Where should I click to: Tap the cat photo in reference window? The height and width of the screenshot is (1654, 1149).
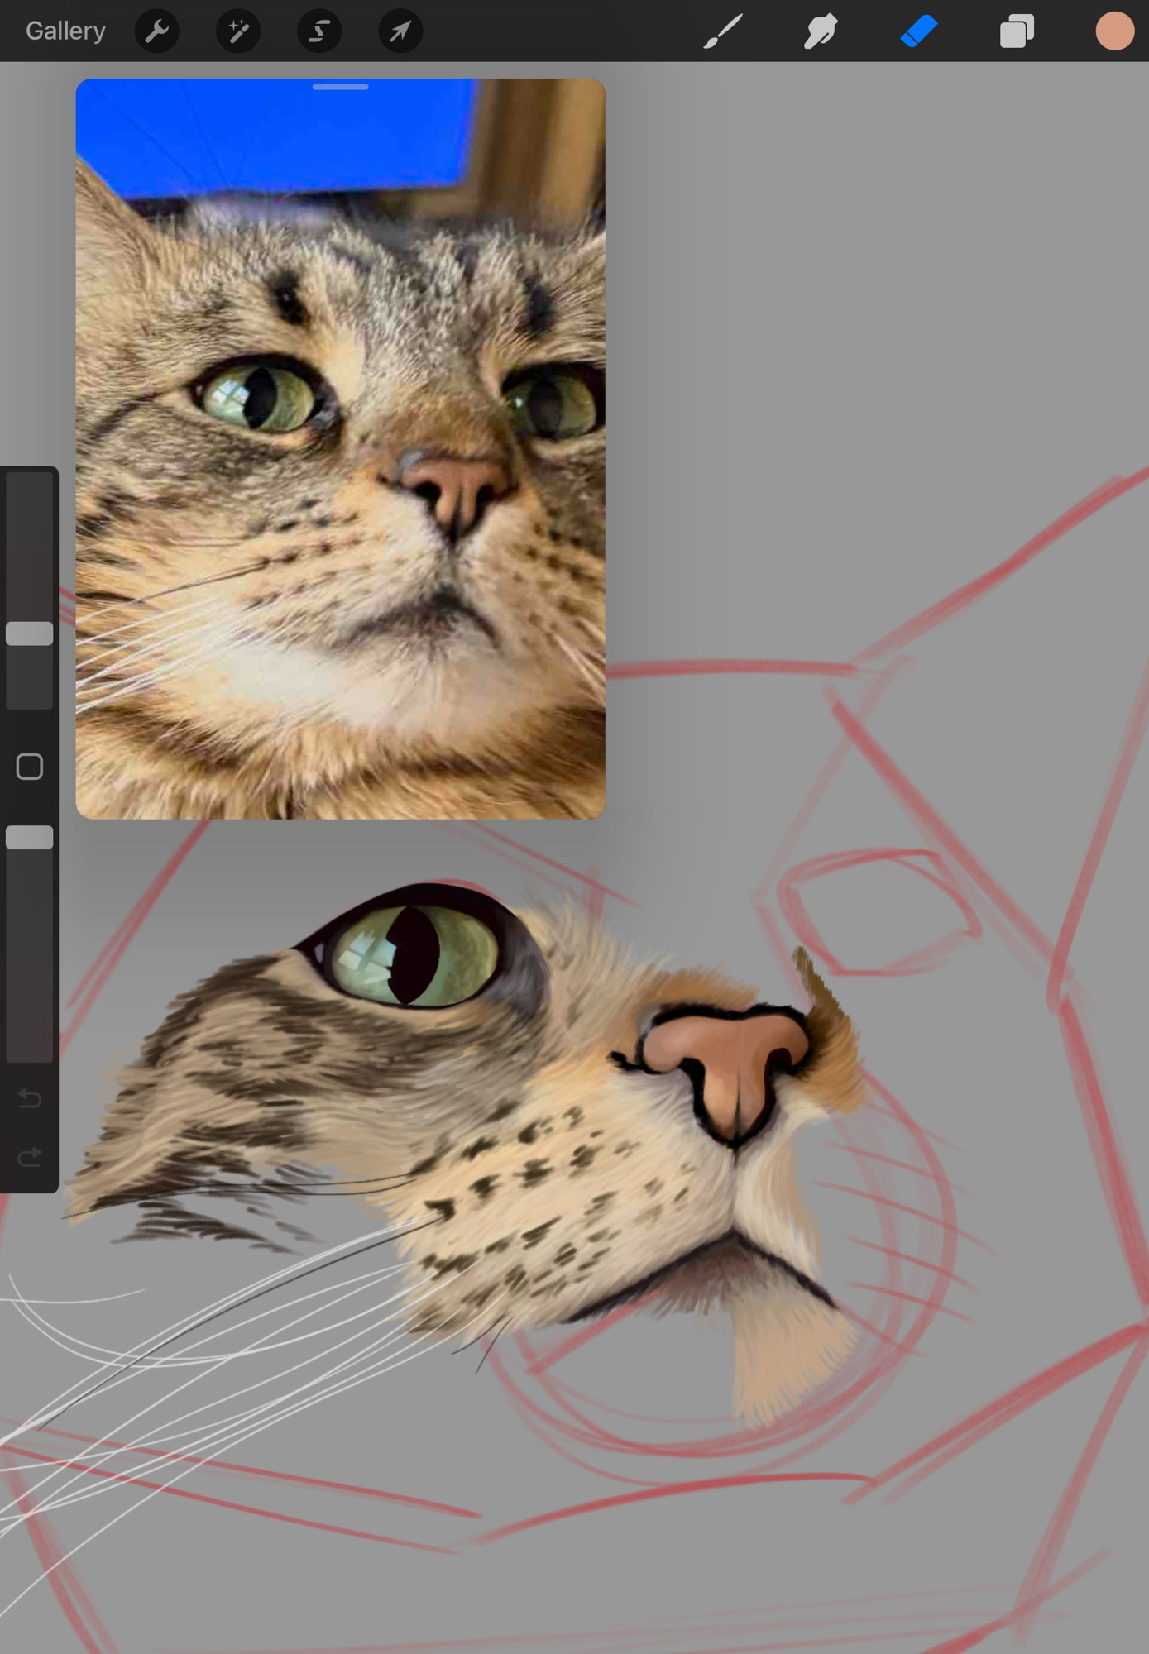[340, 449]
